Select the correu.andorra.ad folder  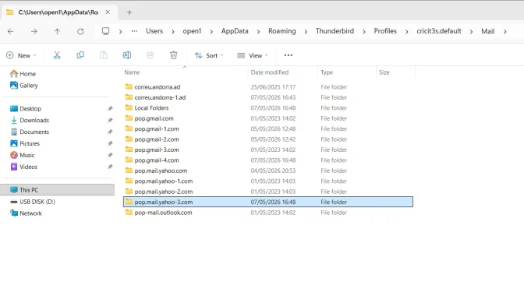(268, 87)
